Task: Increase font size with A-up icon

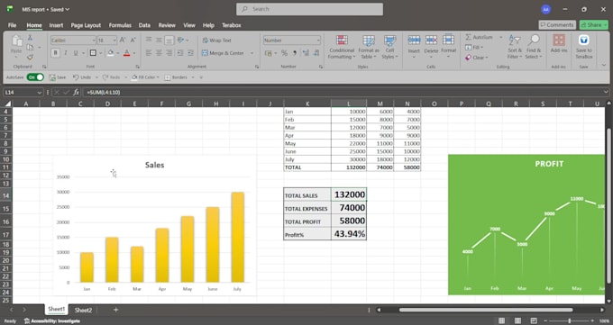Action: click(123, 40)
